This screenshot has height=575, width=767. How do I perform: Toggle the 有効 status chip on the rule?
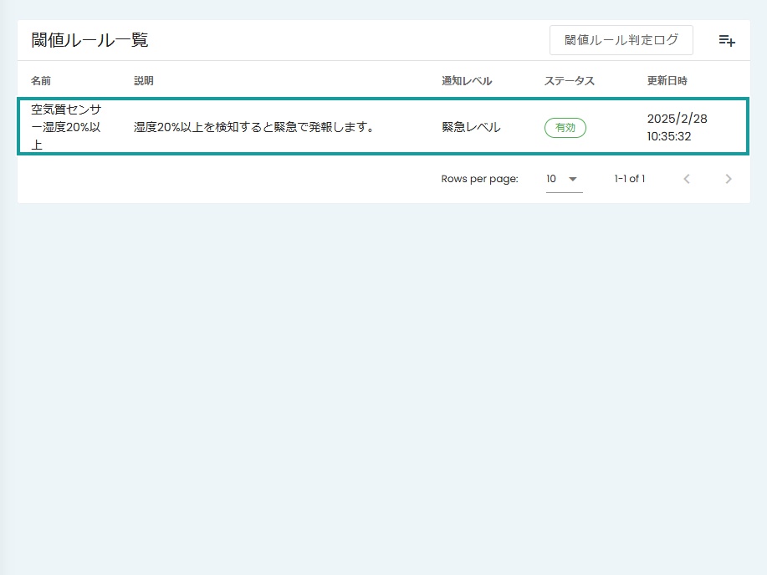565,127
